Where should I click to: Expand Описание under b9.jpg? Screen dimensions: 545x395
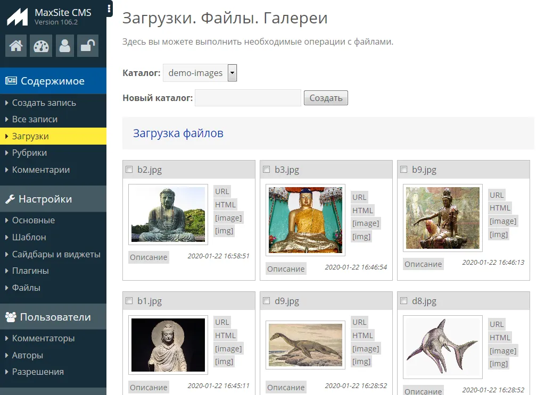pyautogui.click(x=423, y=264)
